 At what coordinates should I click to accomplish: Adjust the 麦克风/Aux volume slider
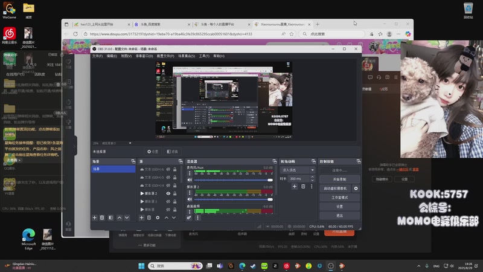coord(234,180)
